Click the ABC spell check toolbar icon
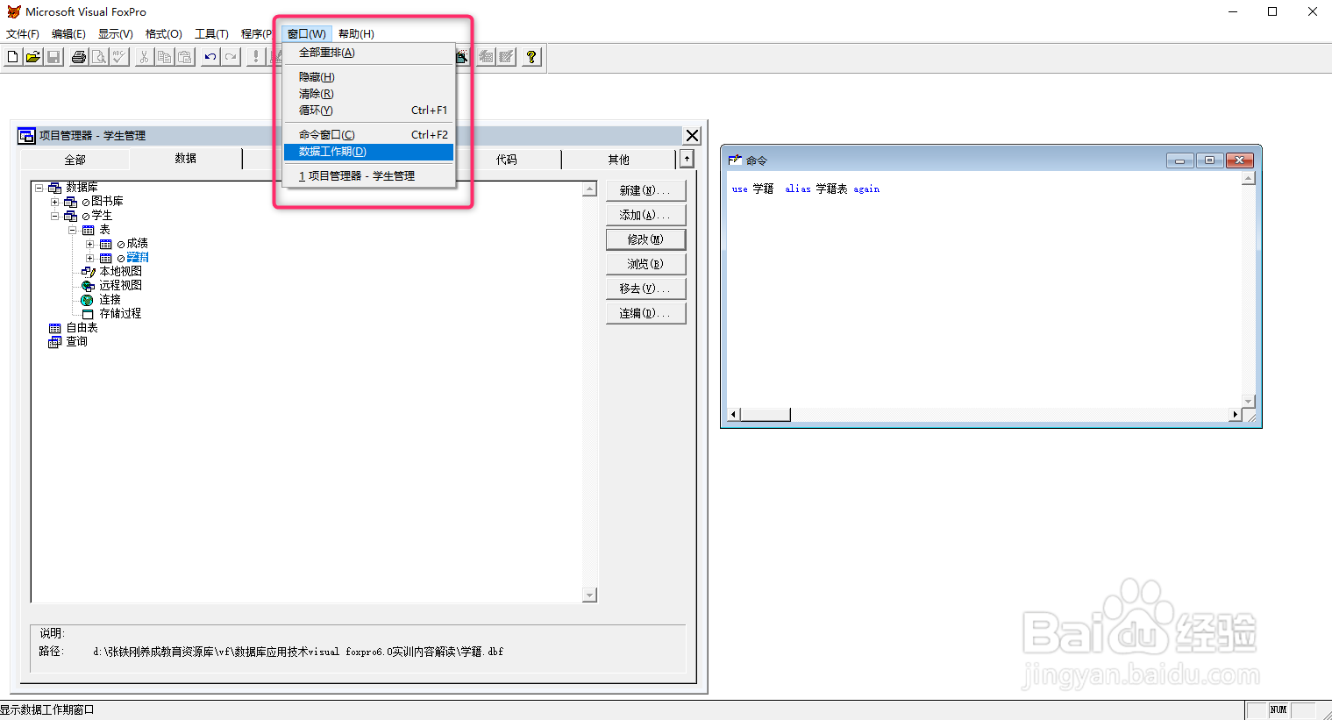The height and width of the screenshot is (720, 1332). click(x=119, y=57)
